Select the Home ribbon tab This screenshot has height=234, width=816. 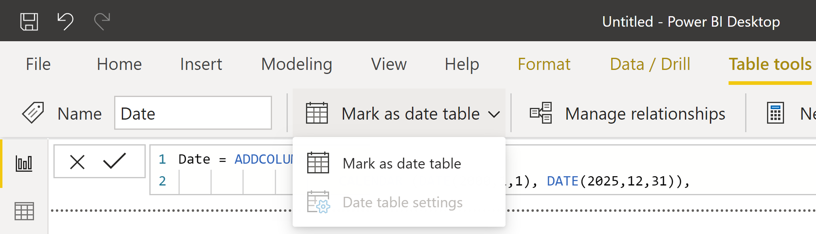click(x=119, y=64)
